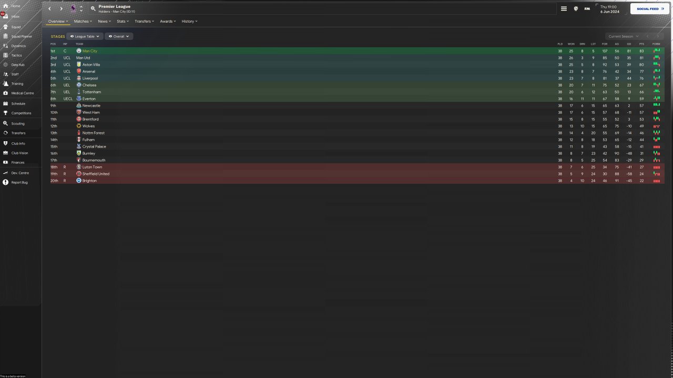Viewport: 673px width, 378px height.
Task: Open the FM menu logo
Action: click(587, 8)
